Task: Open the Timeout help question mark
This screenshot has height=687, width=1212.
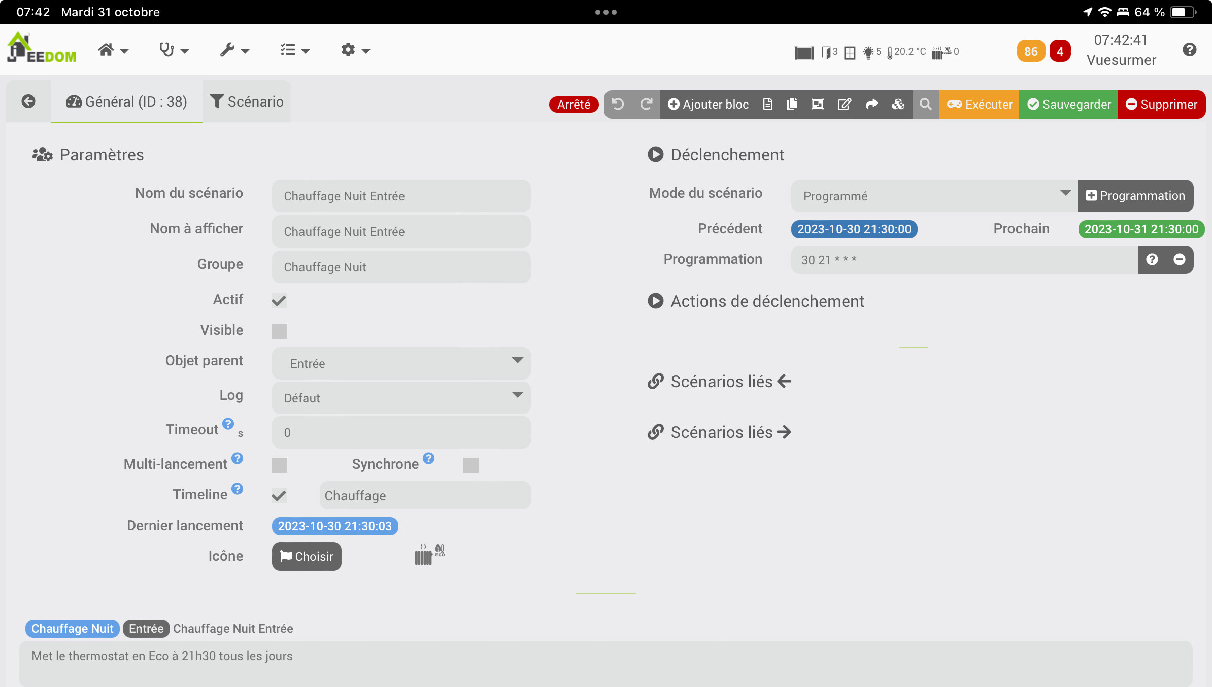Action: pyautogui.click(x=228, y=423)
